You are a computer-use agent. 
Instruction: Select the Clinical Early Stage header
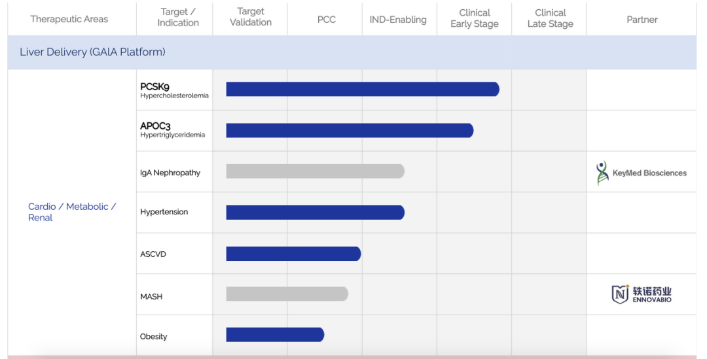pyautogui.click(x=475, y=18)
